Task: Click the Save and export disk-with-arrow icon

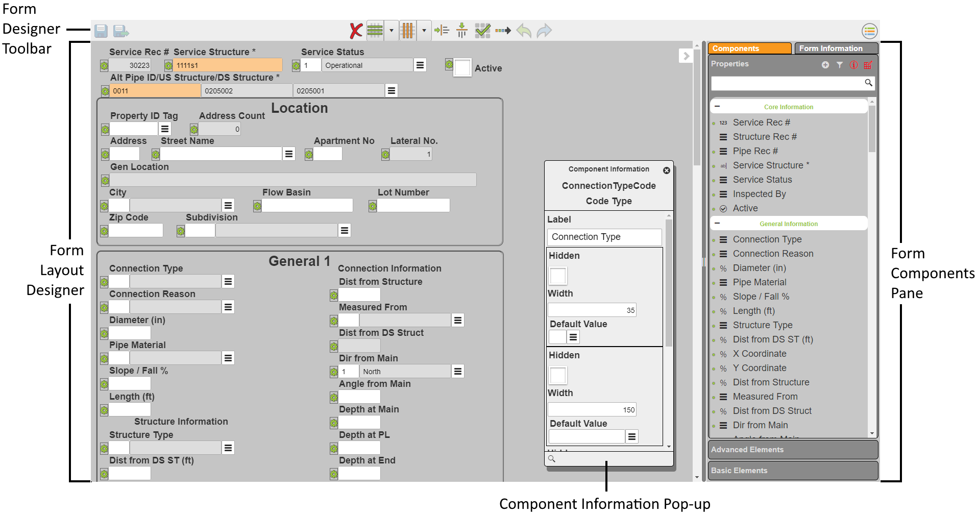Action: [121, 31]
